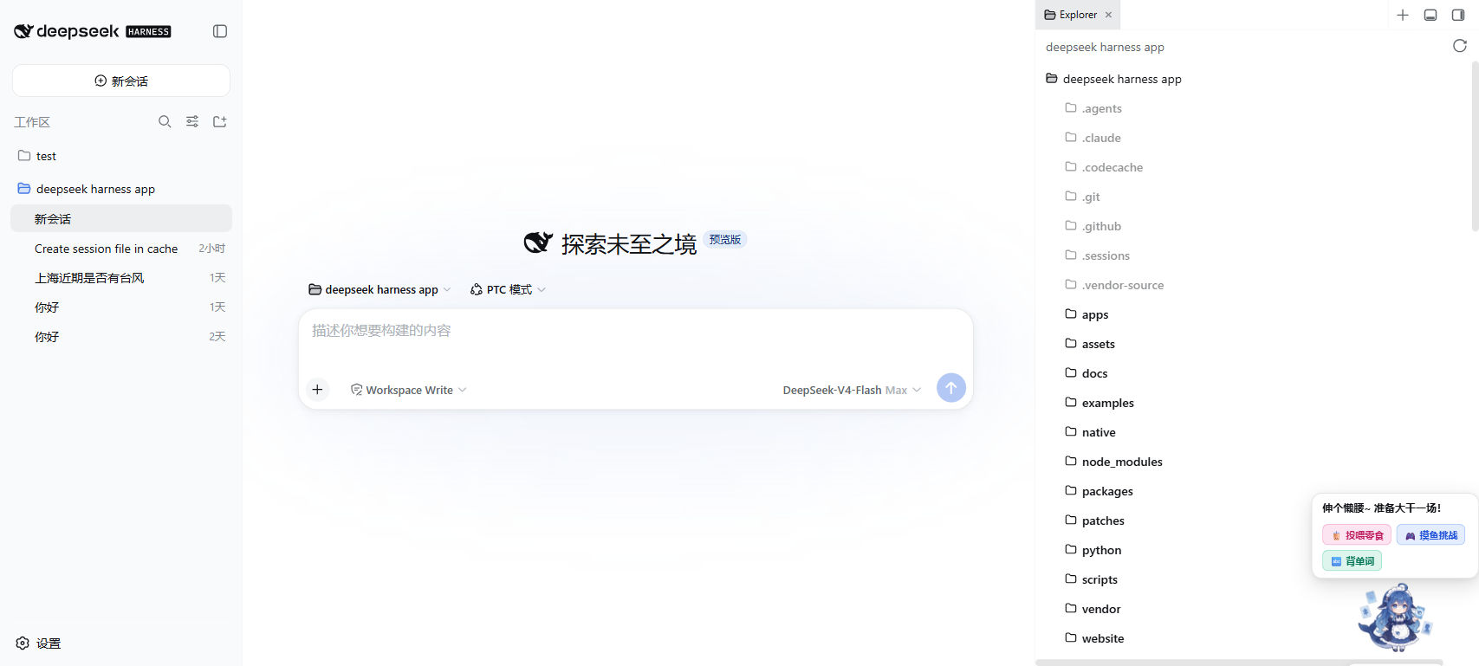Open the PTC 模式 mode dropdown

(x=508, y=289)
